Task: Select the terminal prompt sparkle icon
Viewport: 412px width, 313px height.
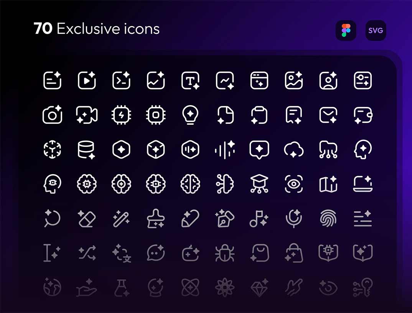Action: (x=121, y=80)
